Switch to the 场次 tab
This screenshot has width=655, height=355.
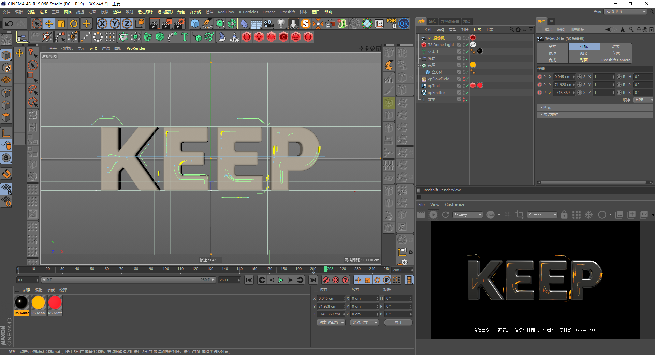(x=433, y=22)
